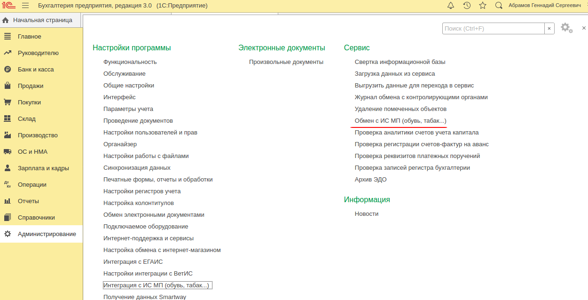Click the global search magnifier icon
This screenshot has width=588, height=300.
(x=499, y=5)
